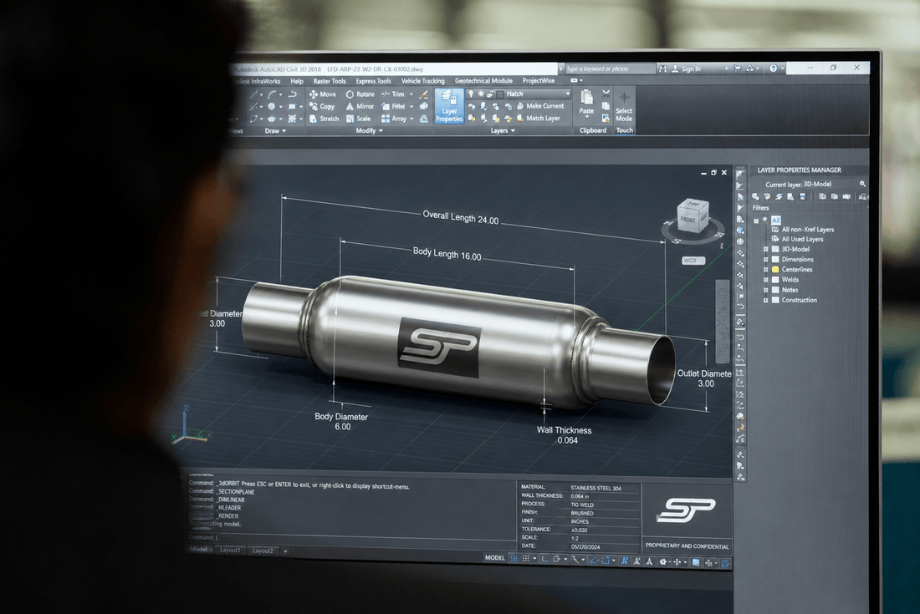Click the TOP face of the ViewCube
The height and width of the screenshot is (614, 920).
tap(694, 205)
